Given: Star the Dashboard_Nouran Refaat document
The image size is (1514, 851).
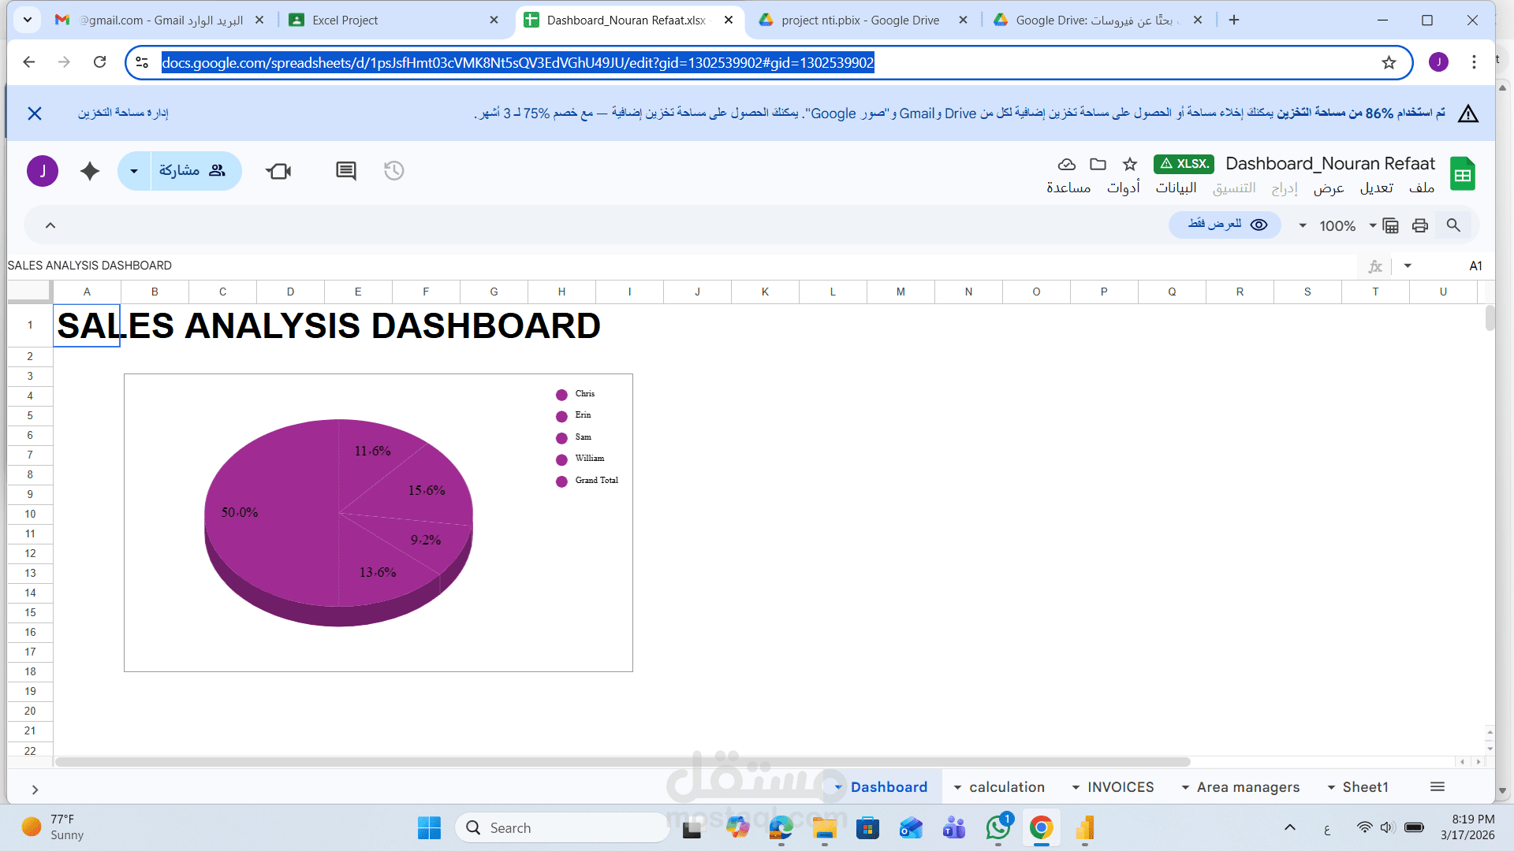Looking at the screenshot, I should coord(1130,164).
